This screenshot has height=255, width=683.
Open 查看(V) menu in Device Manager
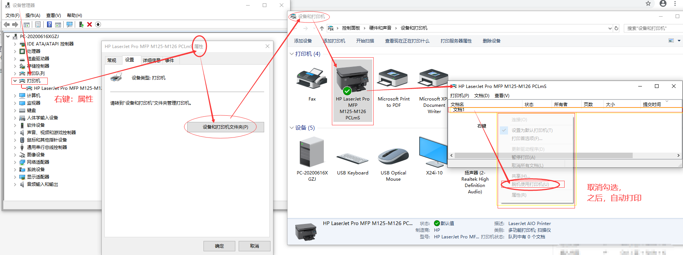coord(53,16)
